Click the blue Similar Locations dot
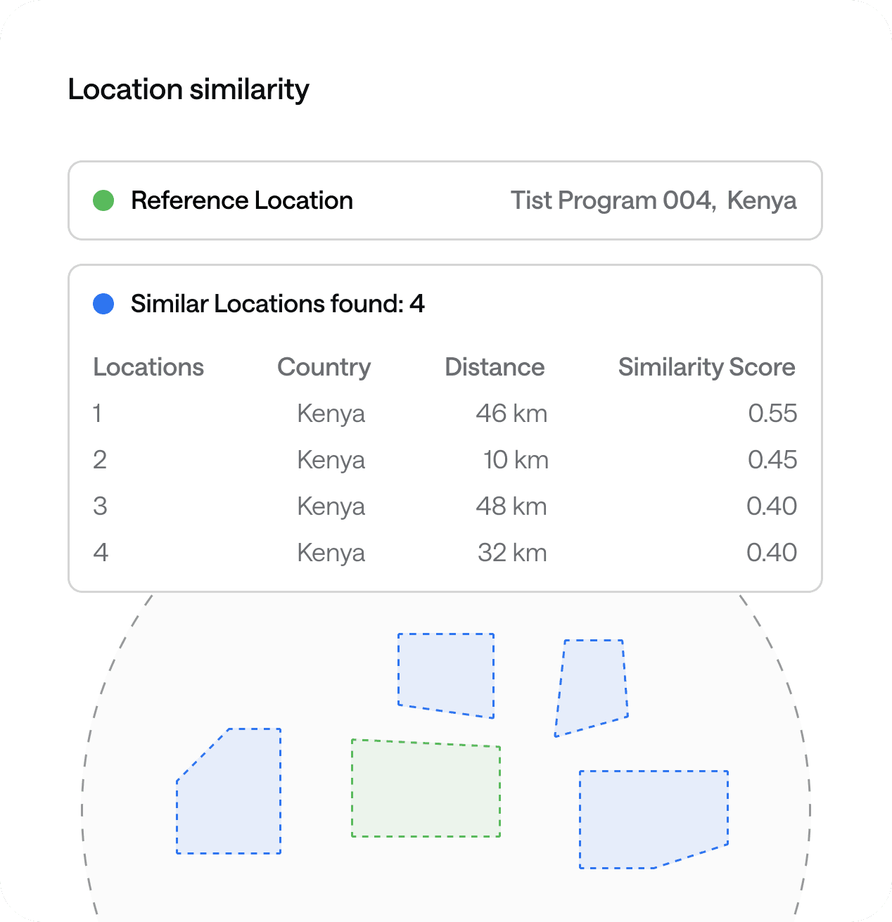The image size is (892, 922). 103,304
